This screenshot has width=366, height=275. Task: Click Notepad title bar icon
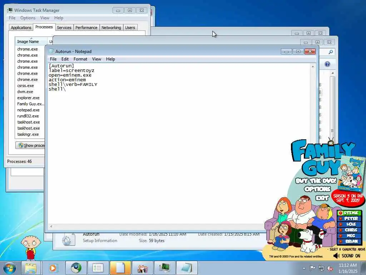click(x=51, y=52)
